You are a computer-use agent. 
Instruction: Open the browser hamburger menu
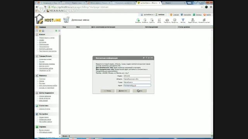211,7
